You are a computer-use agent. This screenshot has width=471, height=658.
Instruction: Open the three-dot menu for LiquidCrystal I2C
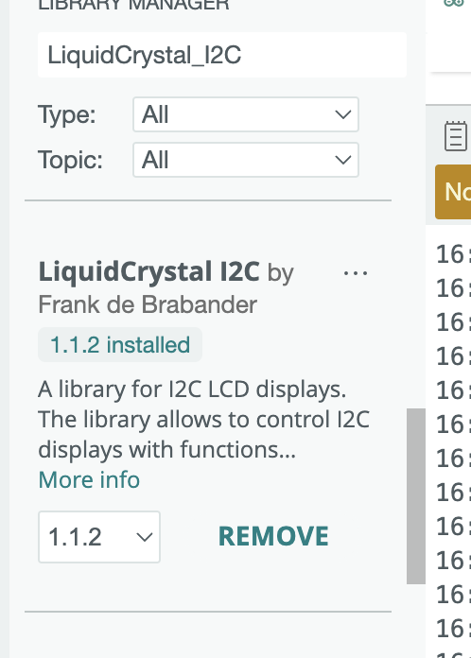(x=355, y=273)
